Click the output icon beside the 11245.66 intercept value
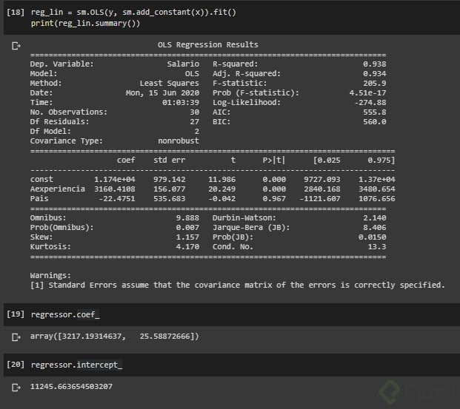This screenshot has width=460, height=409. (15, 386)
